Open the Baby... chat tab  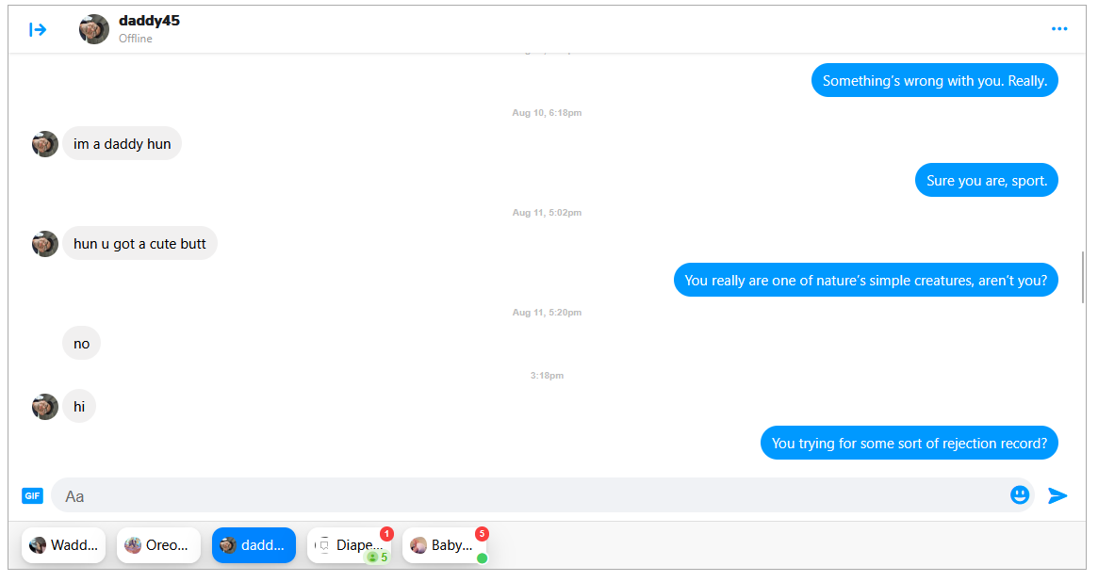pos(445,545)
